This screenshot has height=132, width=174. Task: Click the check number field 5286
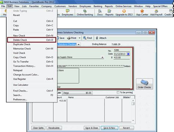(x=122, y=50)
